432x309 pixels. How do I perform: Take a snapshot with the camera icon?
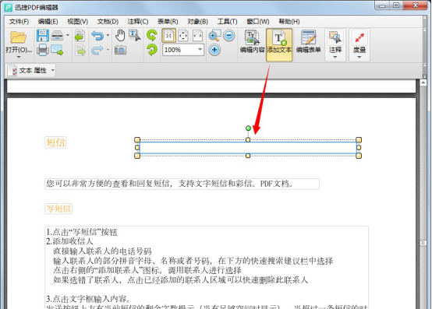tap(120, 50)
